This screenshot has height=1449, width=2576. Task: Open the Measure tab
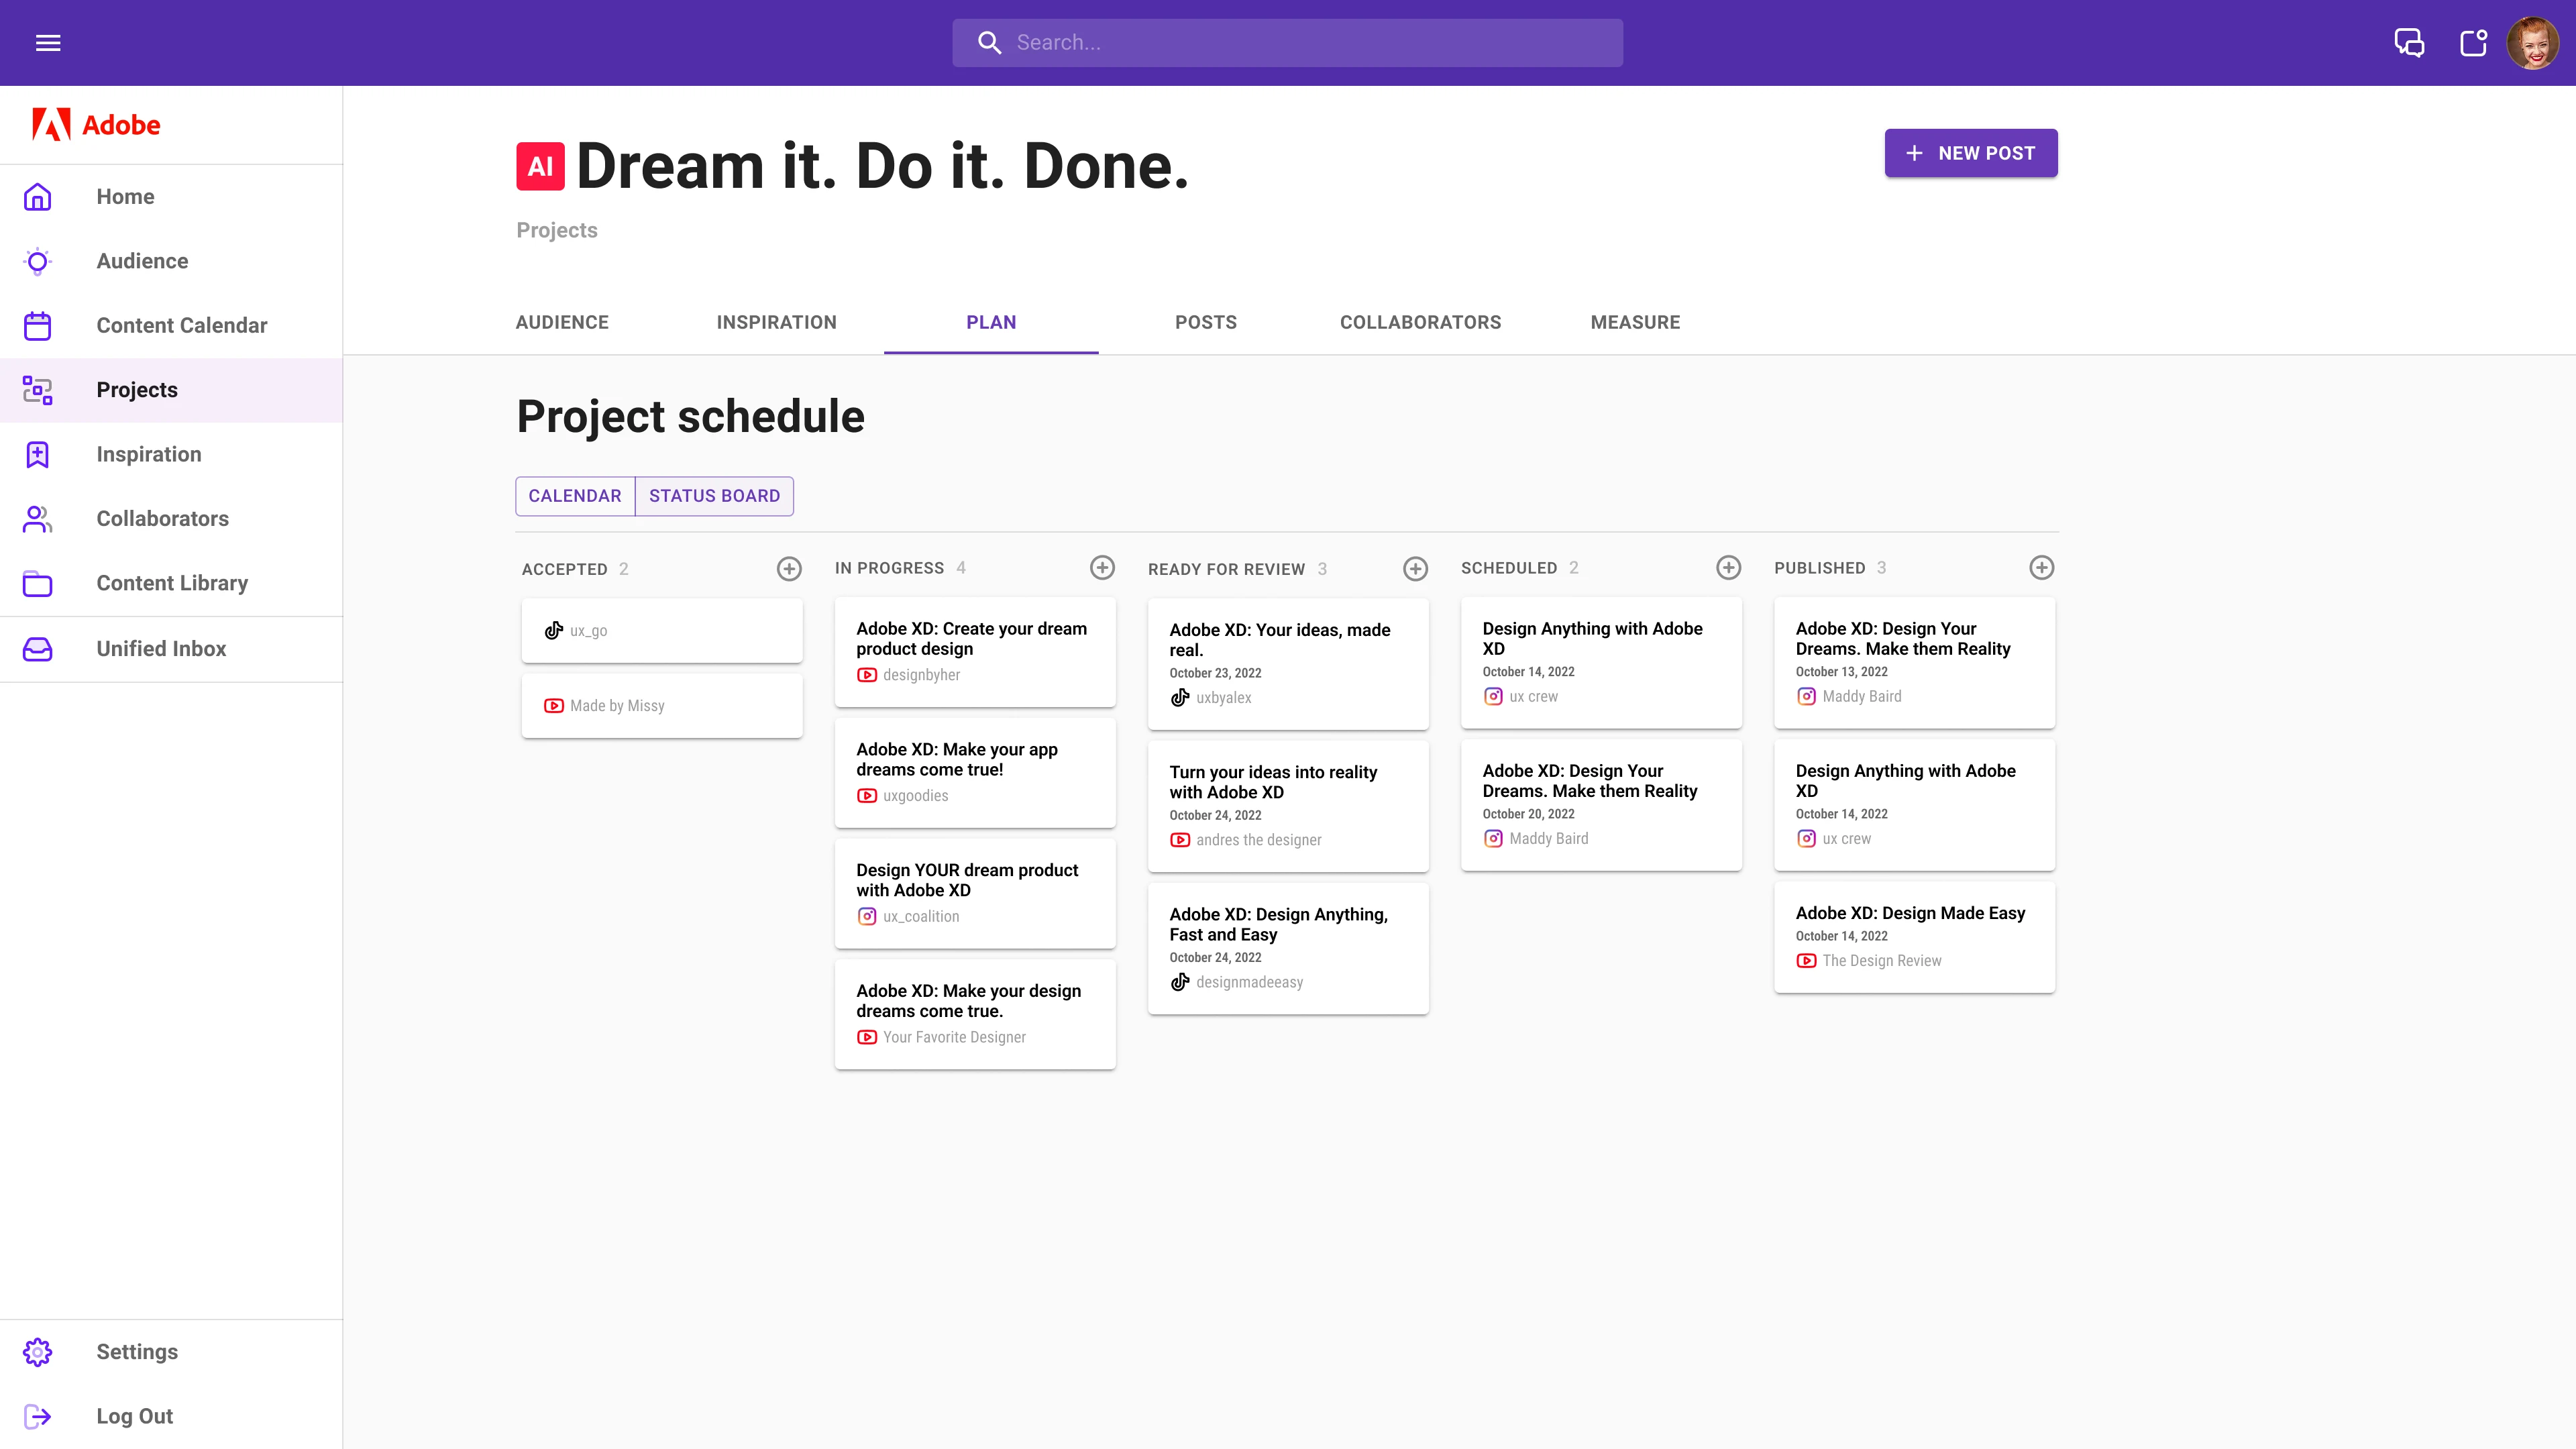coord(1635,323)
